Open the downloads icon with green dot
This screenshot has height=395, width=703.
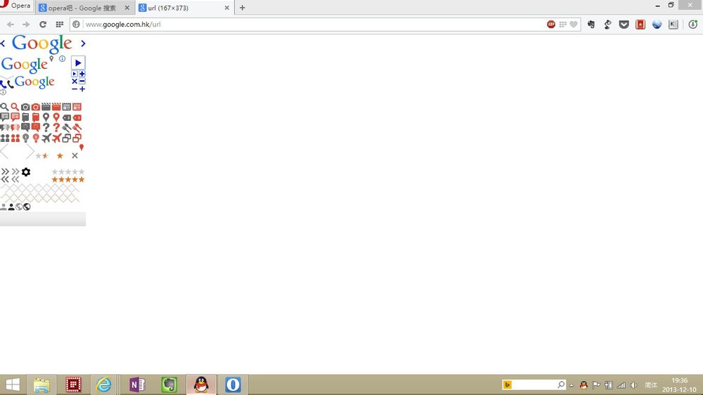[x=692, y=24]
